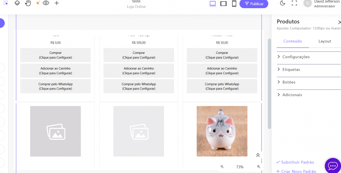Toggle dark mode moon icon

point(282,3)
